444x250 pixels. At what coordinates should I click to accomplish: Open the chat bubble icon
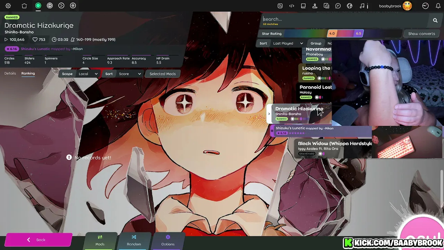[338, 6]
